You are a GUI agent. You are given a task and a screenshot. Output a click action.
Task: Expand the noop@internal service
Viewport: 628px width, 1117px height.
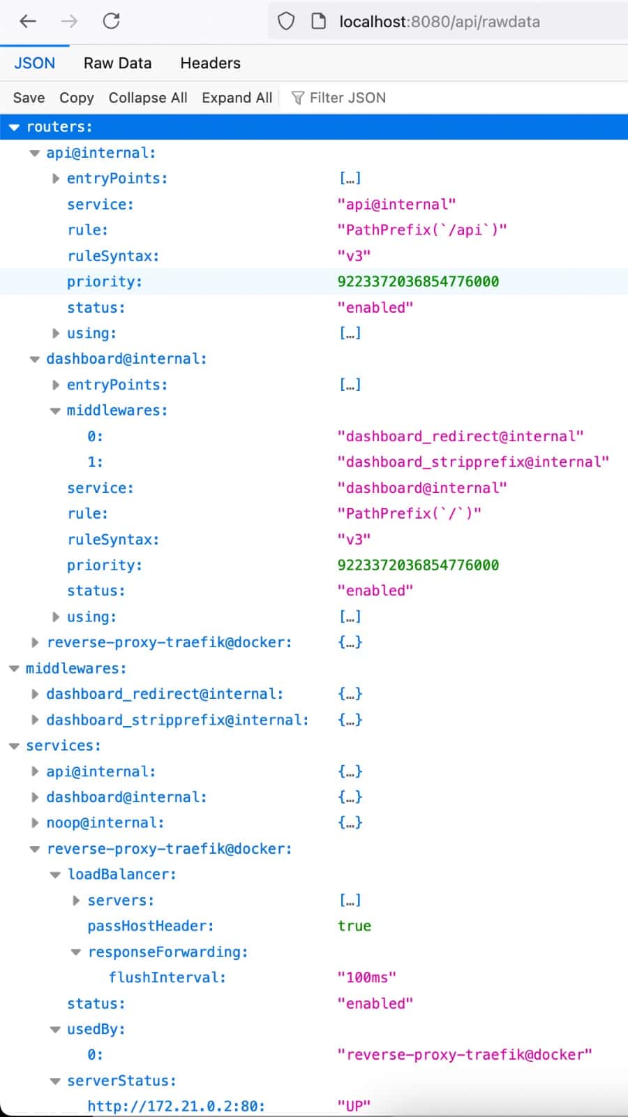pyautogui.click(x=35, y=822)
